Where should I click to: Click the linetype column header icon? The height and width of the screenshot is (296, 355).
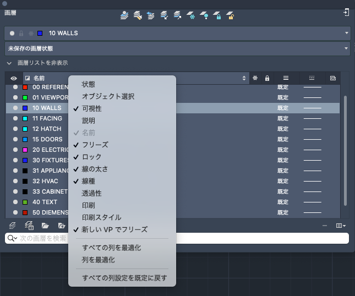[312, 78]
